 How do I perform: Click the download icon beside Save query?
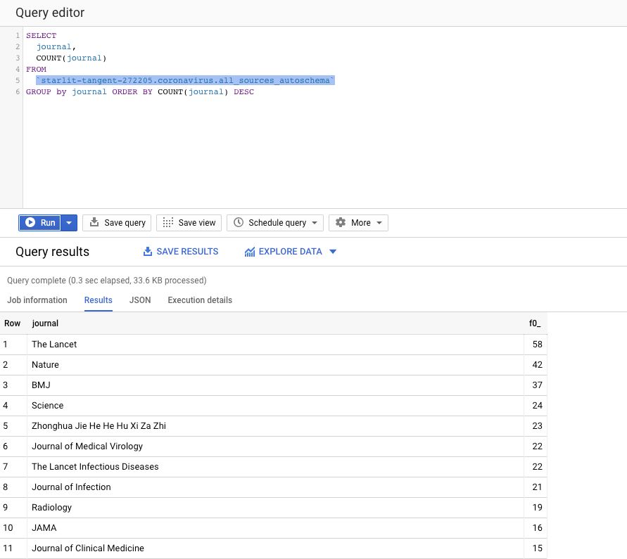[x=94, y=222]
